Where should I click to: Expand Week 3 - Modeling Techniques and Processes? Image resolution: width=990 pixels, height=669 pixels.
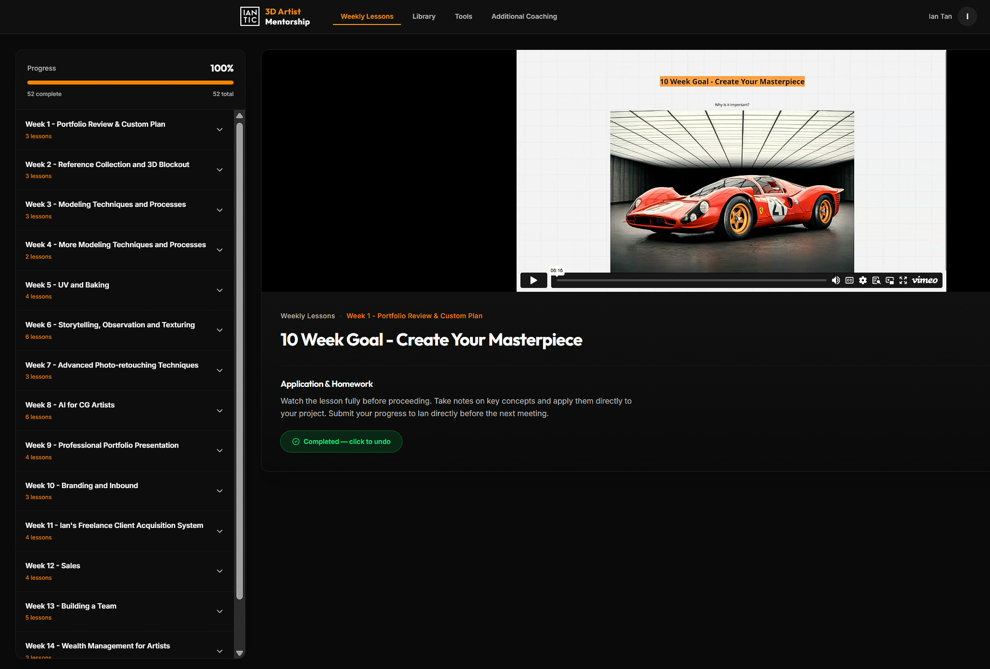pyautogui.click(x=125, y=210)
